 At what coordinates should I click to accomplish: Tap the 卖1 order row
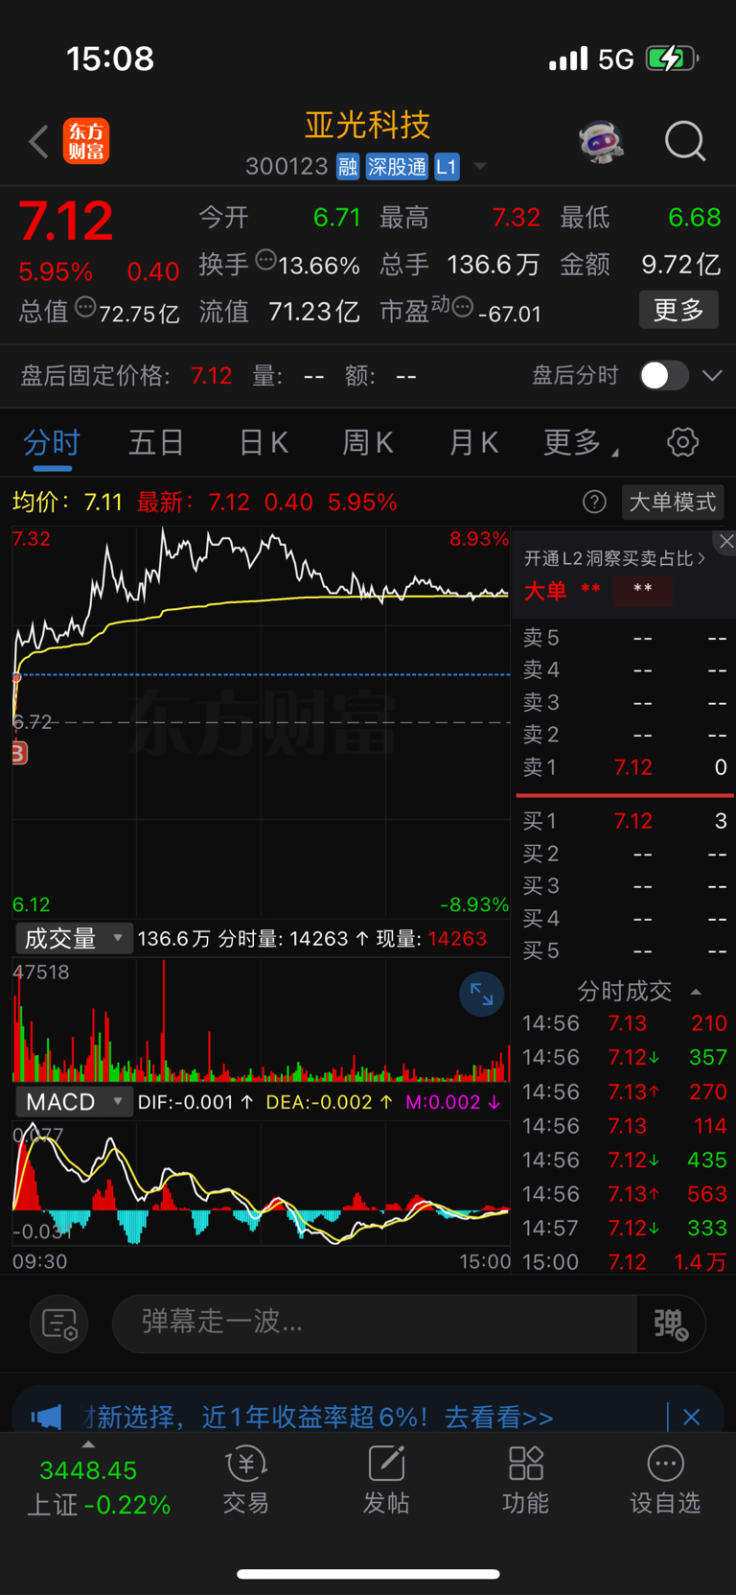pos(625,767)
